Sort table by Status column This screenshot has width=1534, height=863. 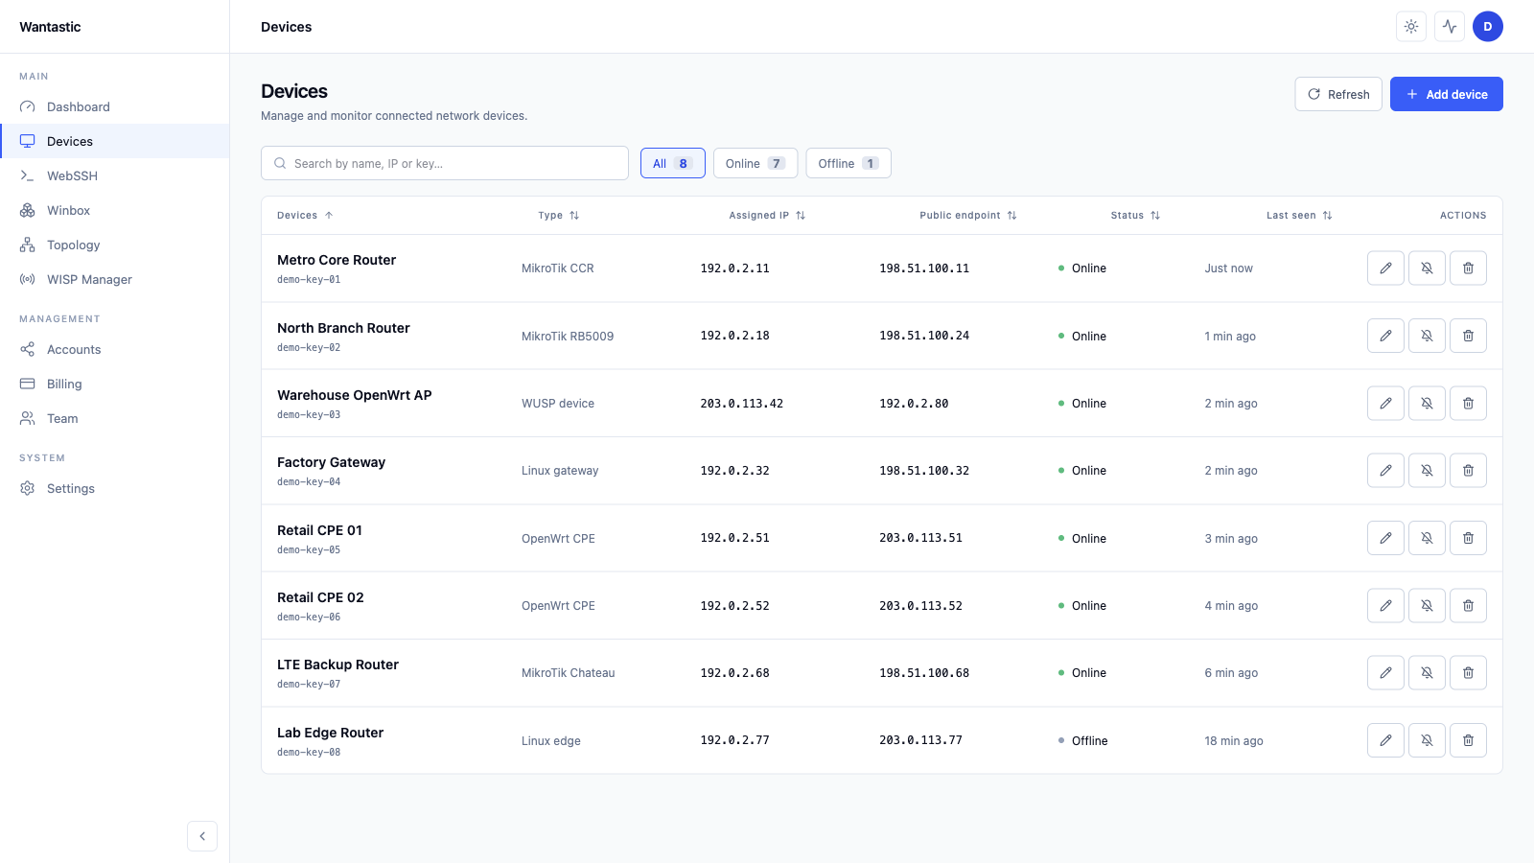(x=1135, y=216)
